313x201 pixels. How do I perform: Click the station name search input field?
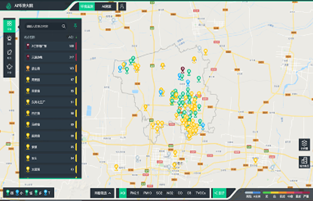tap(42, 26)
